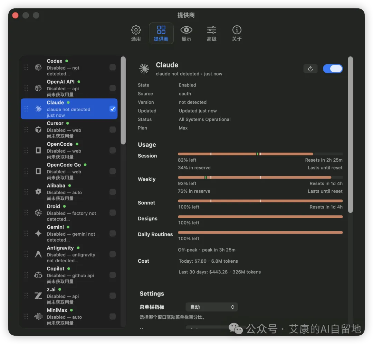This screenshot has width=373, height=344.
Task: Enable the OpenCode provider checkbox
Action: (113, 151)
